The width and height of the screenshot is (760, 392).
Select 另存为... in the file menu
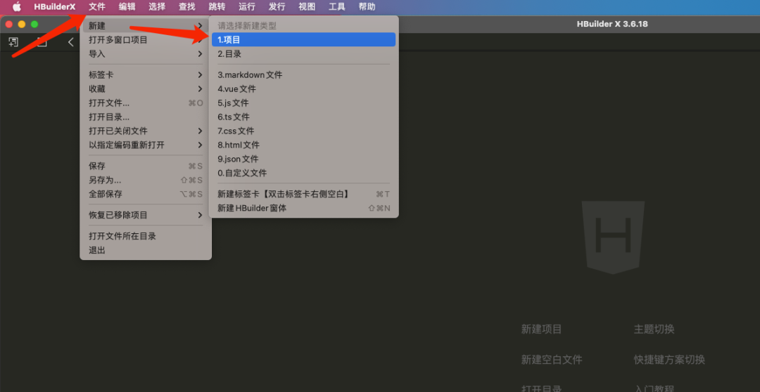pyautogui.click(x=146, y=180)
